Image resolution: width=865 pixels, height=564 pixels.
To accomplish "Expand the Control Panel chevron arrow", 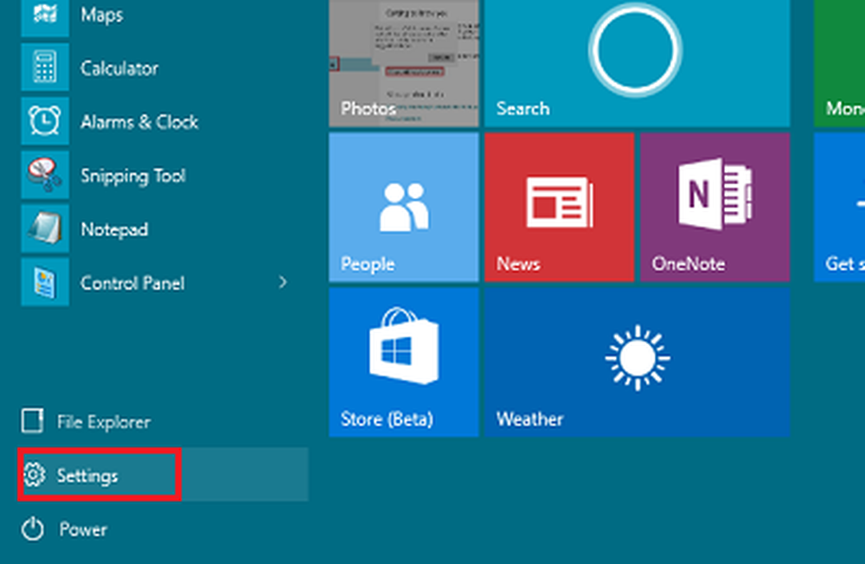I will tap(282, 282).
